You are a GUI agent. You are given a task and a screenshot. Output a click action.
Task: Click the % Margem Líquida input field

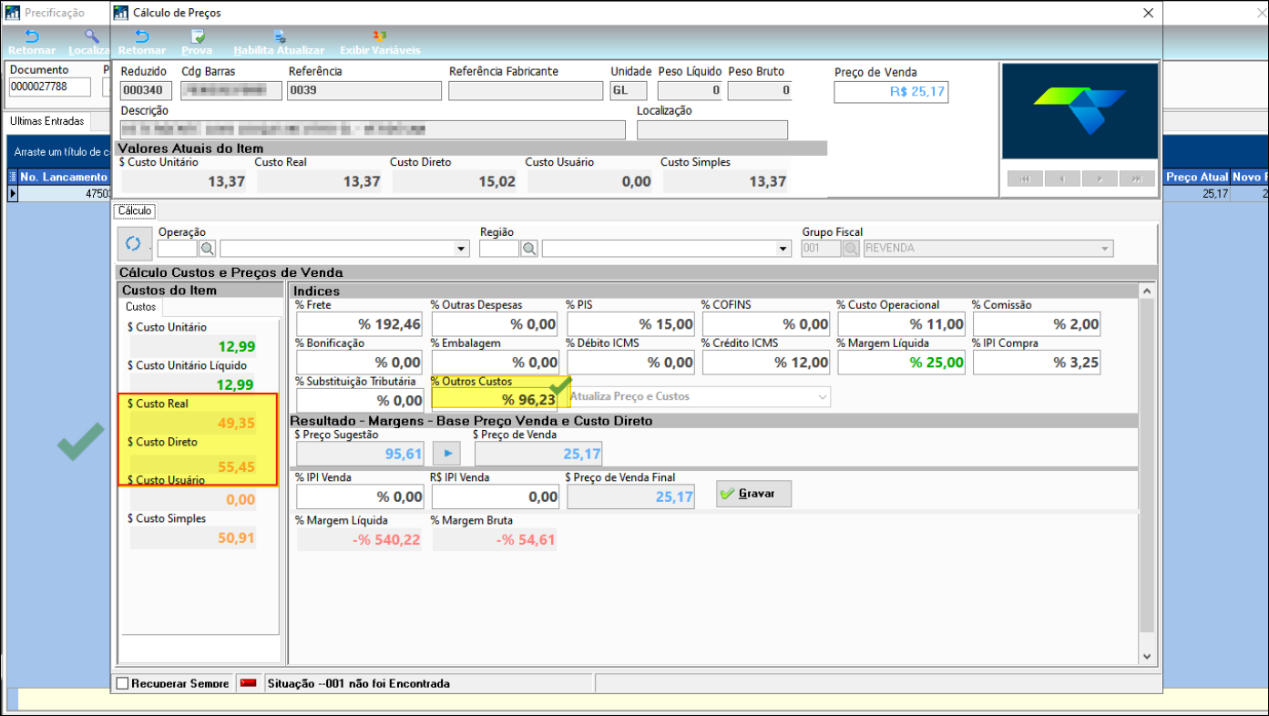pyautogui.click(x=902, y=363)
